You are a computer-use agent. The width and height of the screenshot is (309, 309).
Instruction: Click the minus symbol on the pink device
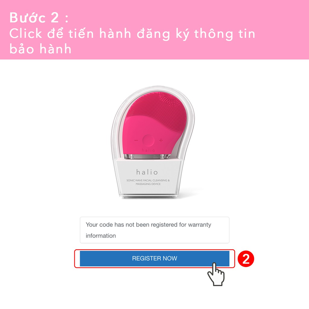[136, 140]
